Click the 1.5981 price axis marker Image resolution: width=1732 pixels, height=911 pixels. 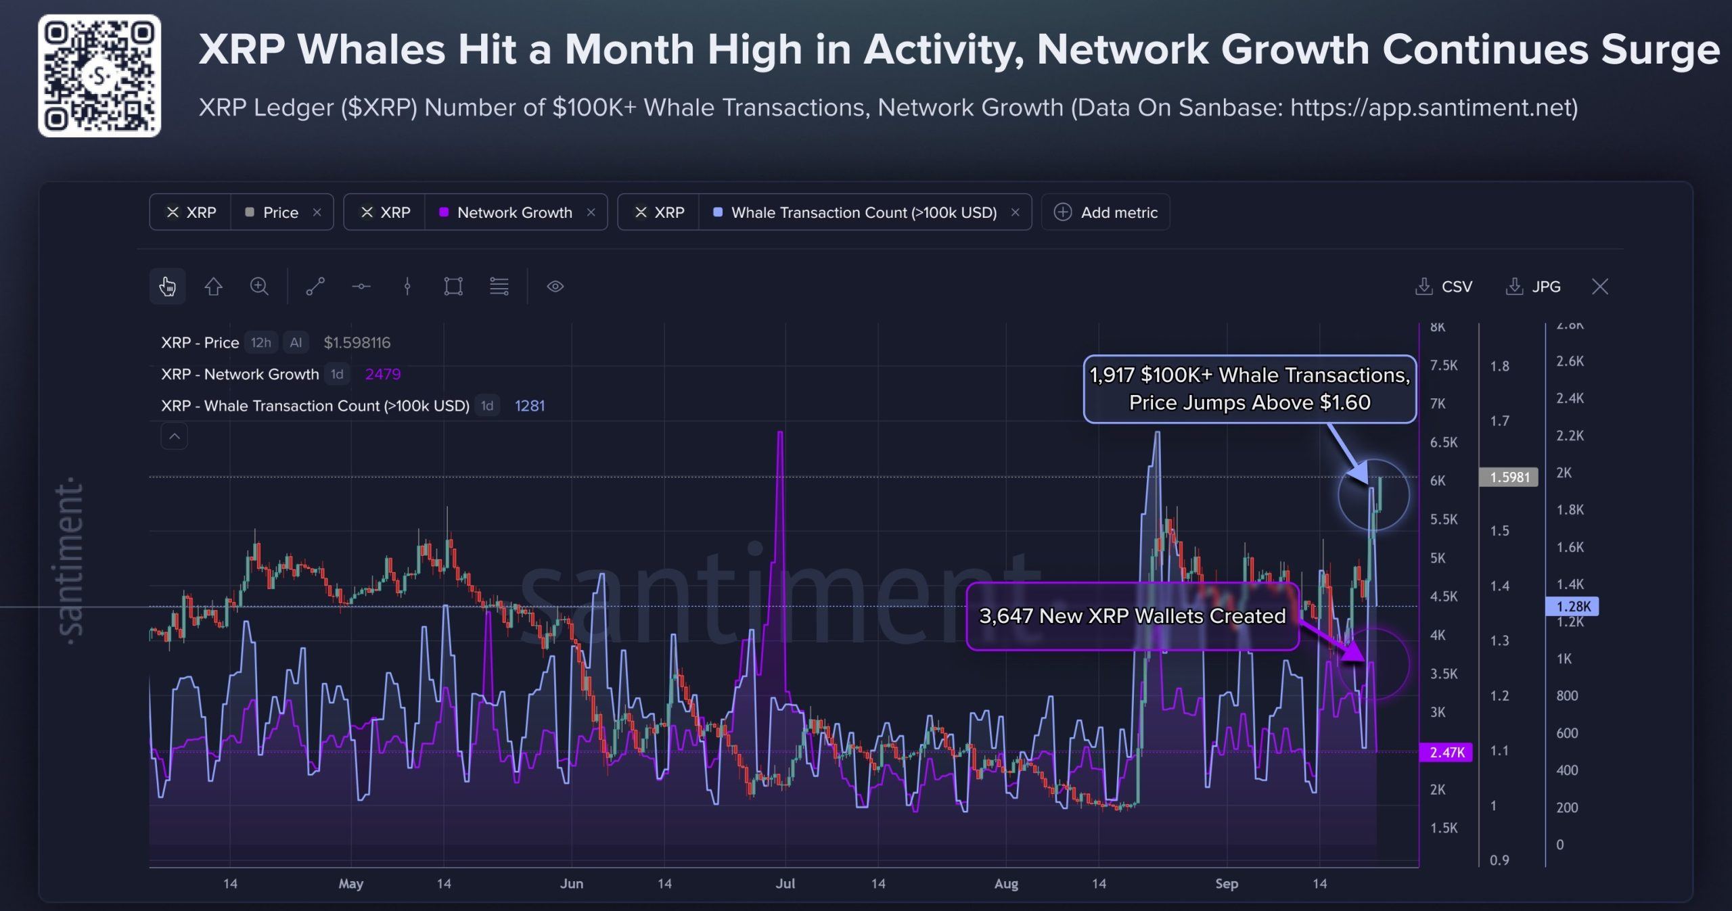click(x=1509, y=477)
